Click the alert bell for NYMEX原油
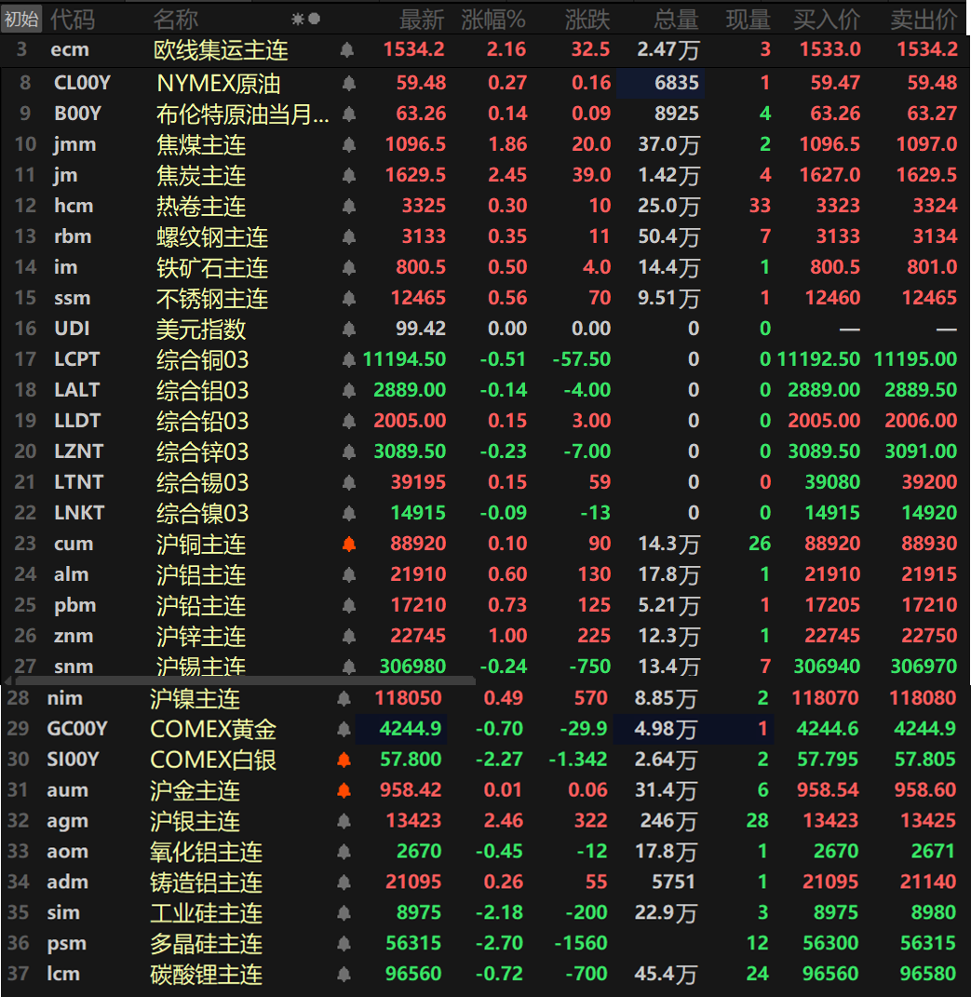This screenshot has width=971, height=997. pos(349,84)
